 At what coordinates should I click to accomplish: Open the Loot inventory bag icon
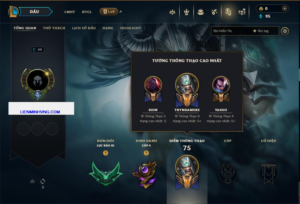pos(200,12)
